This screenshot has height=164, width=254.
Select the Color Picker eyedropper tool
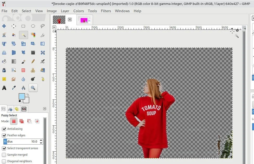14,88
